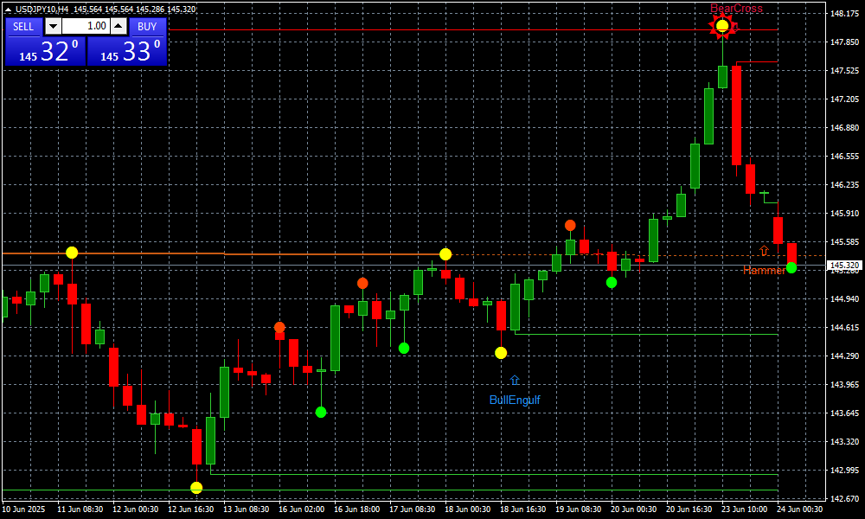Decrease trade volume with the down arrow
The width and height of the screenshot is (865, 519).
[x=53, y=26]
